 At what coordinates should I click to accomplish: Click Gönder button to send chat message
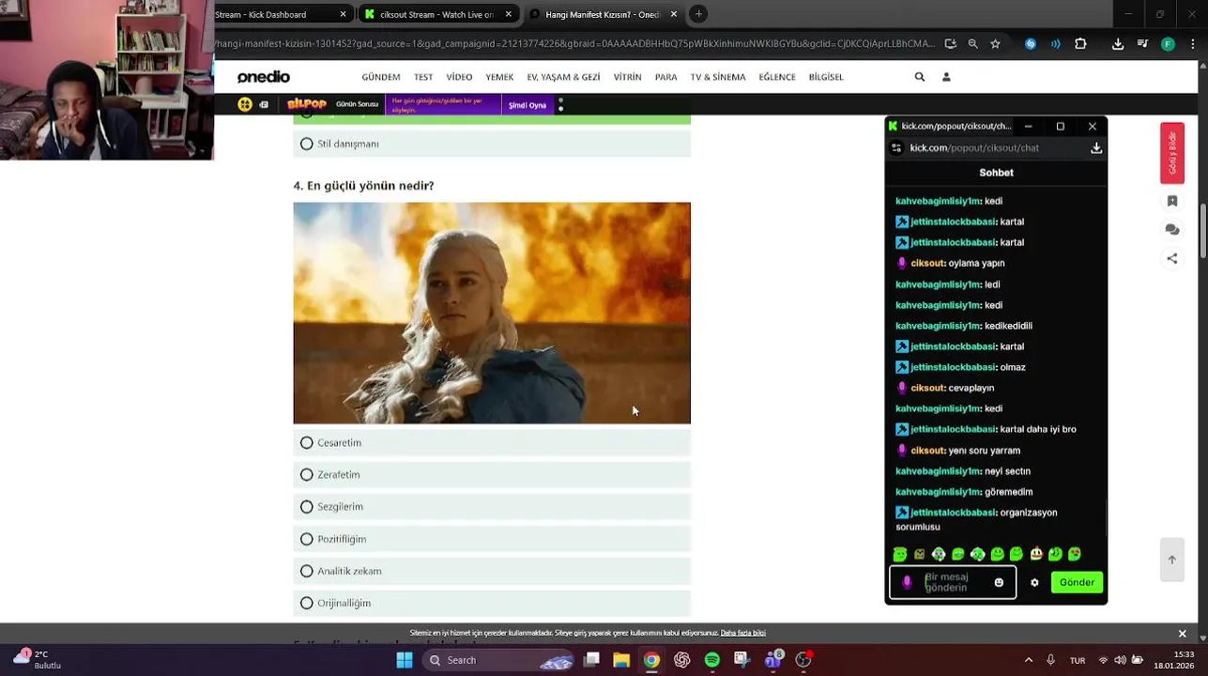pos(1077,582)
